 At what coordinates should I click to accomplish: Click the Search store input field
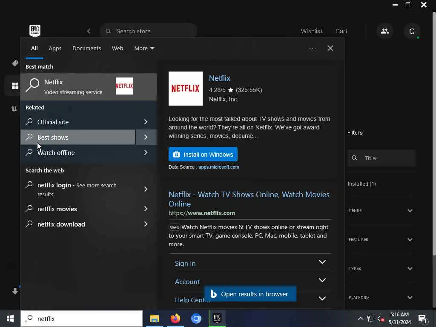(x=149, y=31)
